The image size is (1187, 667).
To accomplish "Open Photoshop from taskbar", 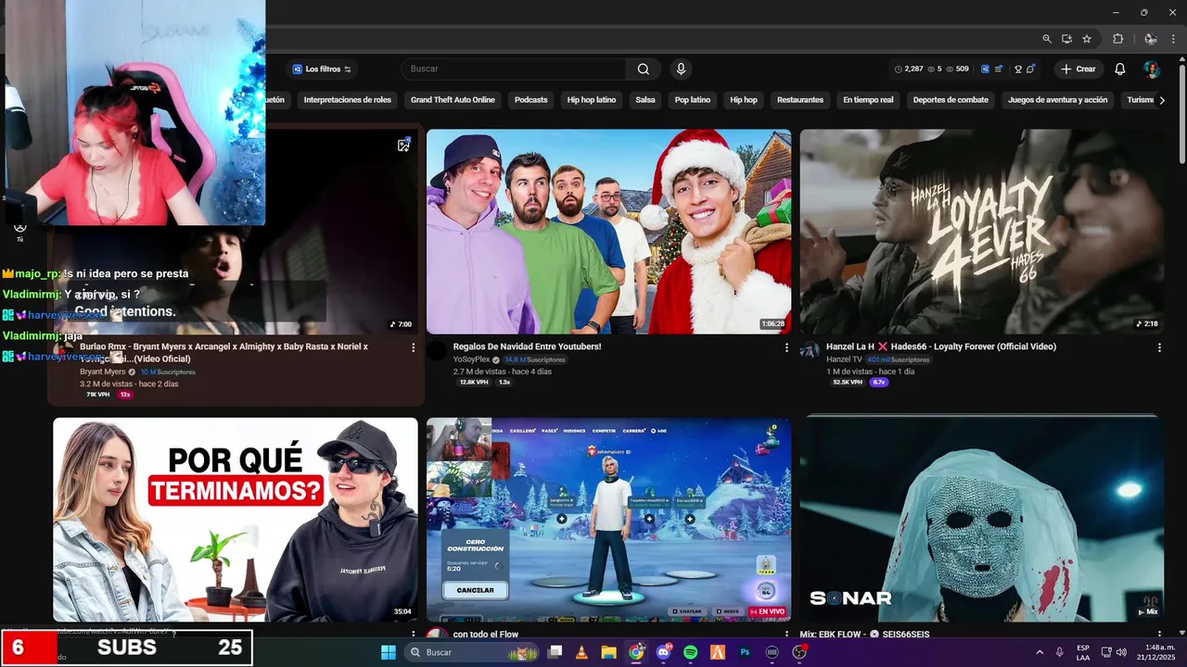I will 745,652.
